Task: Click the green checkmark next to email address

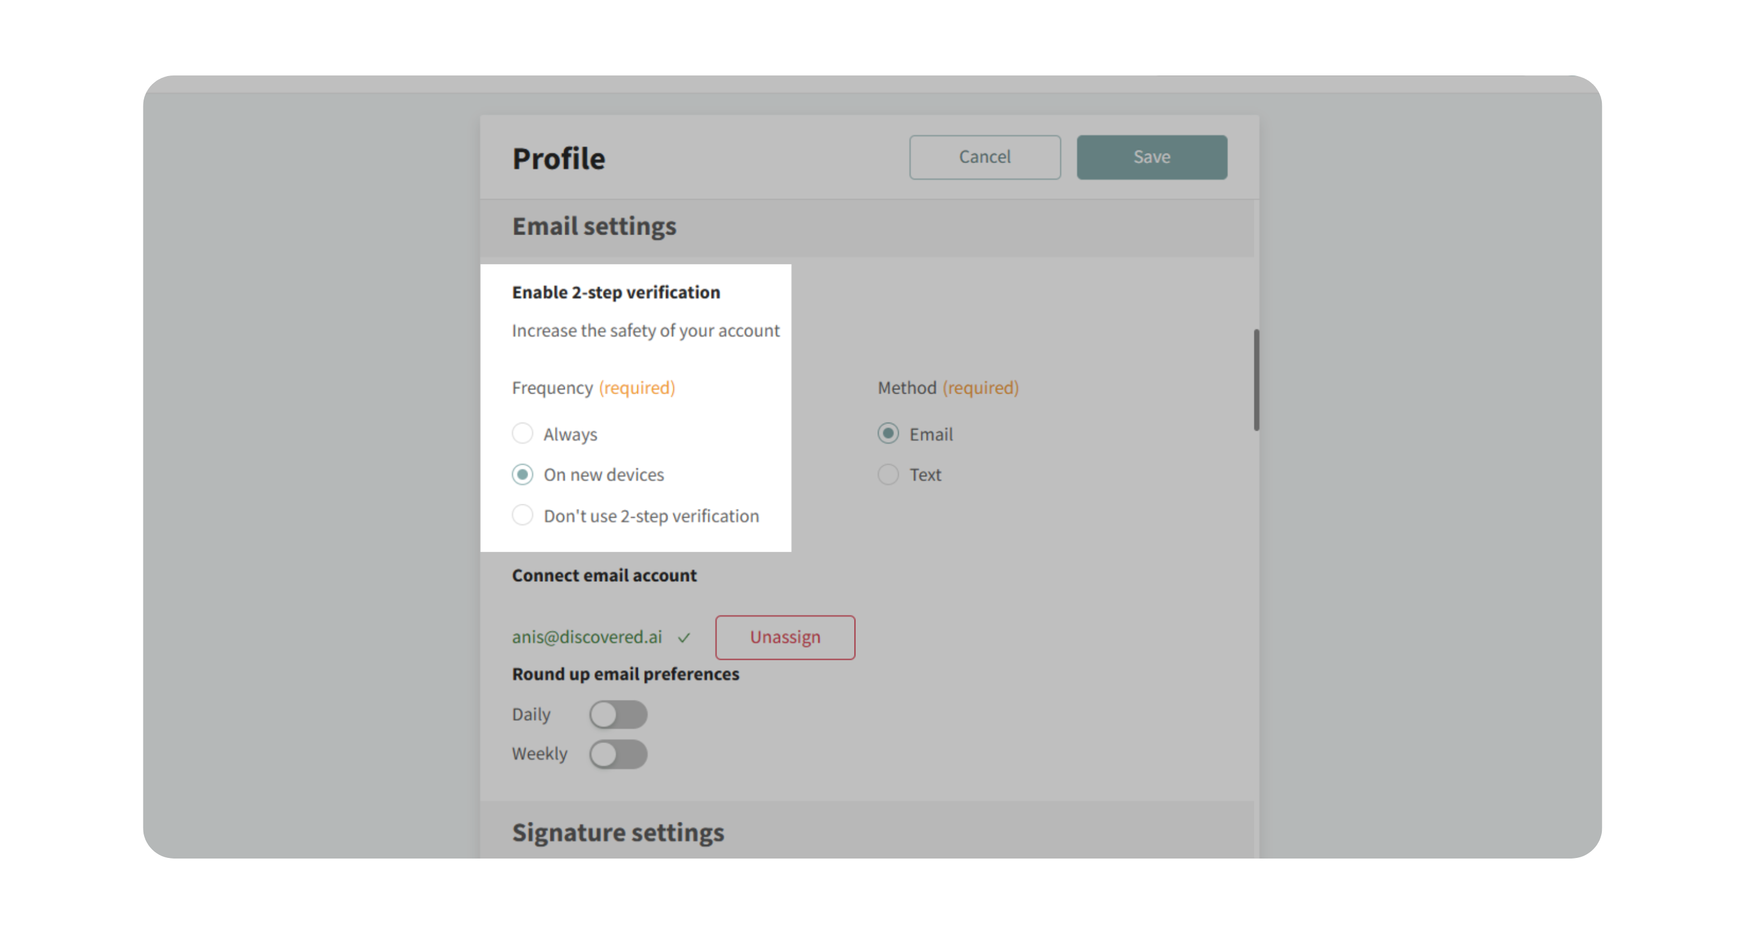Action: pos(684,637)
